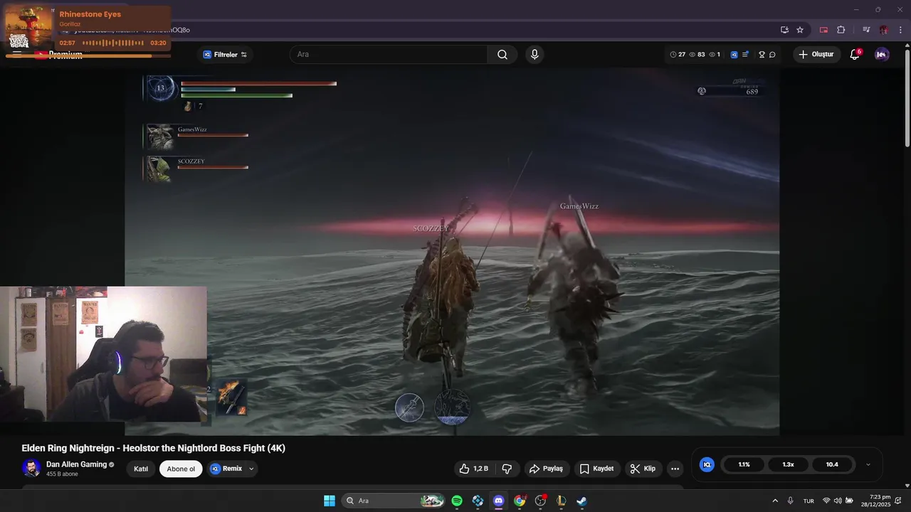Show hidden system tray icons chevron
Screen dimensions: 911x512
pyautogui.click(x=775, y=501)
